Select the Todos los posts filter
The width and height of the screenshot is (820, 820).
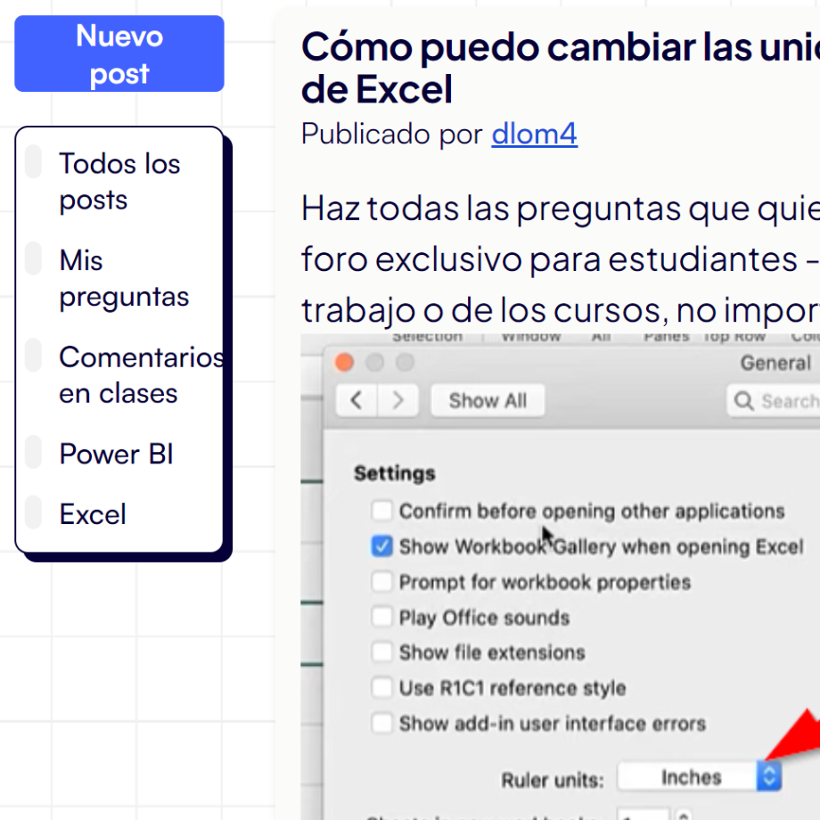[x=119, y=181]
